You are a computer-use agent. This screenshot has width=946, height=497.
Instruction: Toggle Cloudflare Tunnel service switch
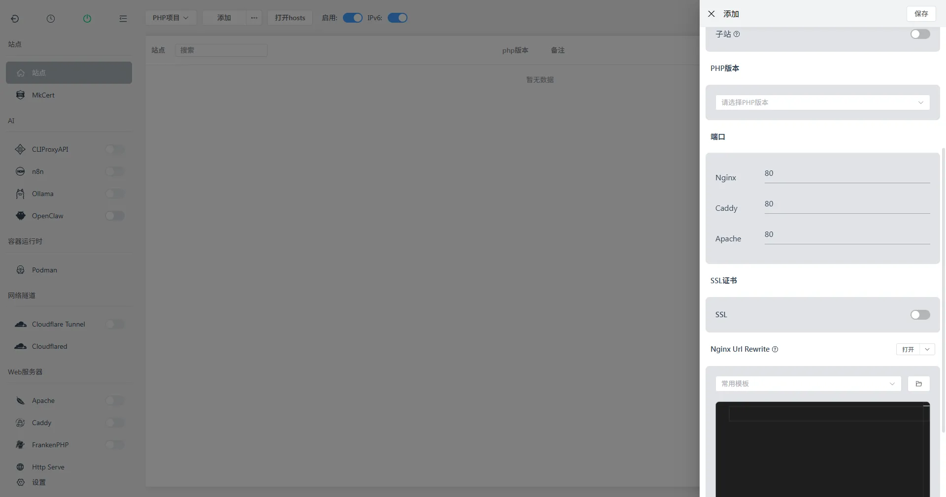click(x=115, y=324)
